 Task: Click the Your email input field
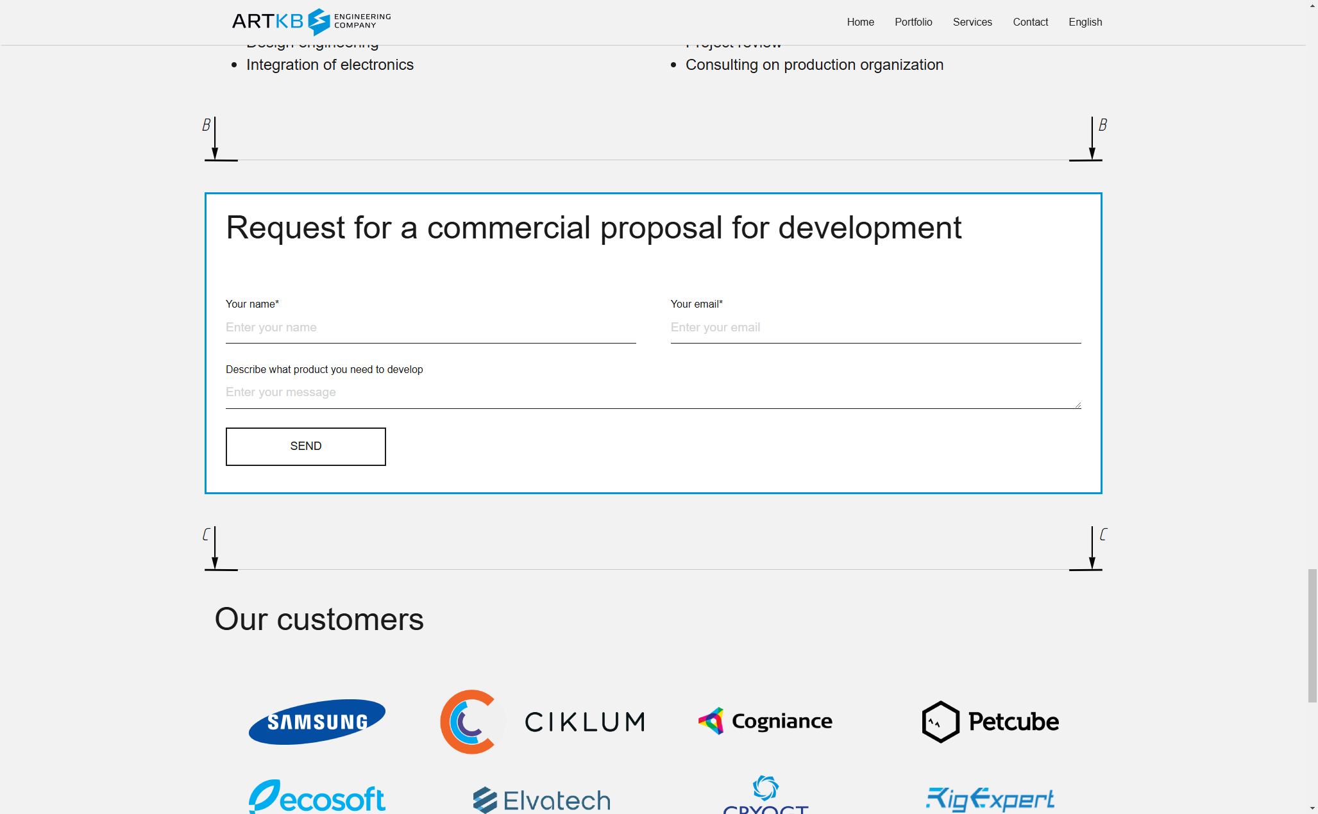click(875, 328)
